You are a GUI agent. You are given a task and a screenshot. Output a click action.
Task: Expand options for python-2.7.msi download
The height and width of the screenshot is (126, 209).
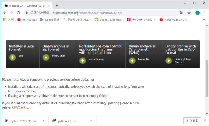coord(91,121)
